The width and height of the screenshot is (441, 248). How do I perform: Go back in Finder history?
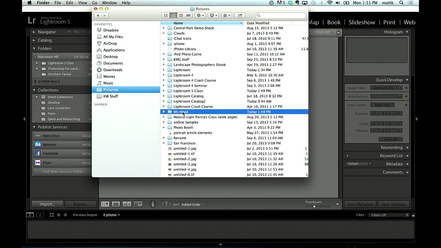coord(97,15)
